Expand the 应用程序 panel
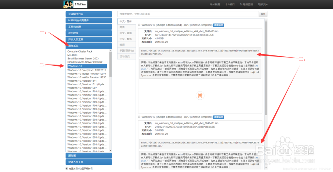 point(89,33)
